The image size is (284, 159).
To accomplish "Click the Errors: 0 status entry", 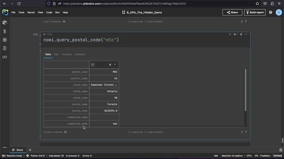I will pos(87,155).
